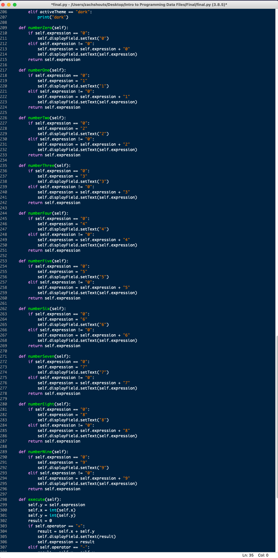The width and height of the screenshot is (278, 558).
Task: Click 'self.displayField.setText("1")' line
Action: tap(73, 86)
